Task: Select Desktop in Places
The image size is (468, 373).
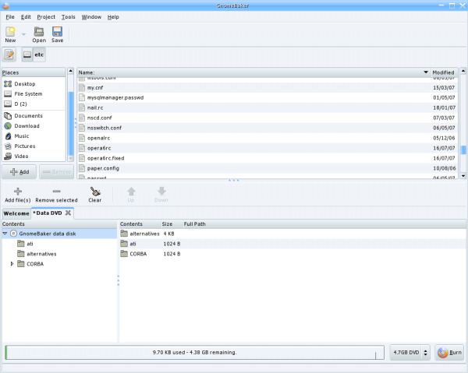Action: (34, 84)
